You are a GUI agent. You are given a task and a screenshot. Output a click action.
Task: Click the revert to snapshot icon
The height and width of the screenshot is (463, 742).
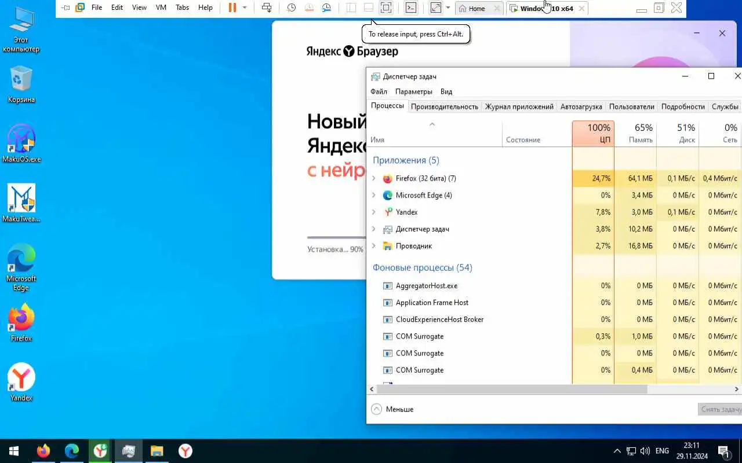point(309,8)
